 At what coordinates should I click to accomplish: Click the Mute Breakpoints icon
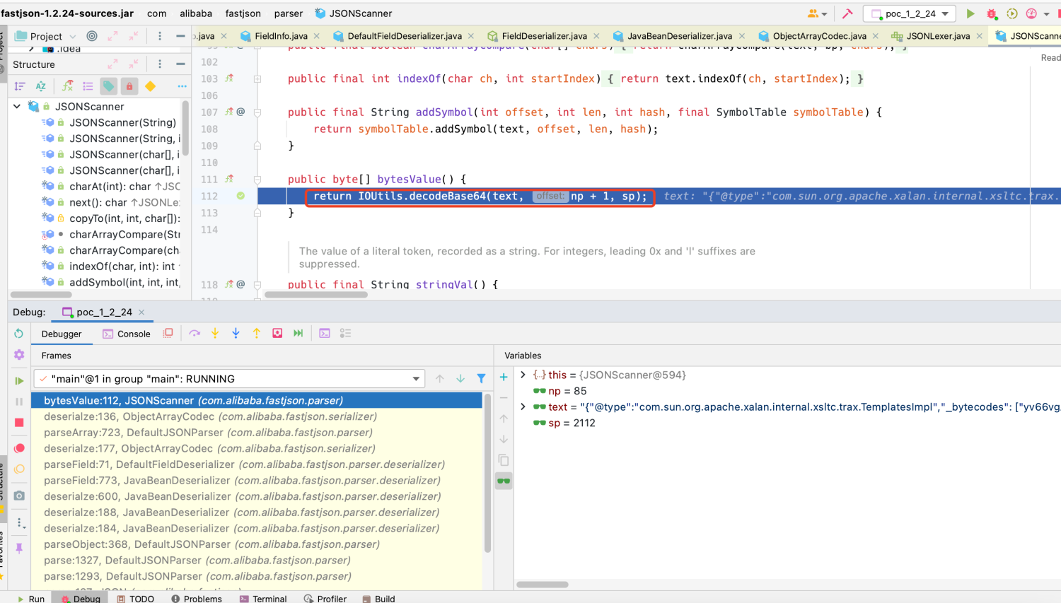tap(19, 469)
